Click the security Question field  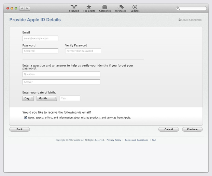pyautogui.click(x=61, y=74)
